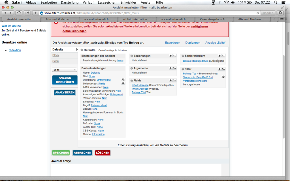Open gear settings for Darstellung Unformatted
This screenshot has height=181, width=290.
point(123,80)
